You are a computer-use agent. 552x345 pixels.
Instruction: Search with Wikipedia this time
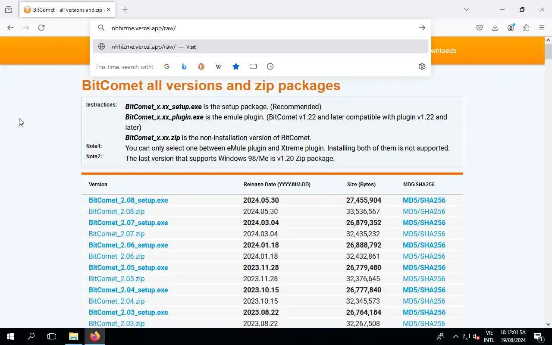click(x=219, y=66)
